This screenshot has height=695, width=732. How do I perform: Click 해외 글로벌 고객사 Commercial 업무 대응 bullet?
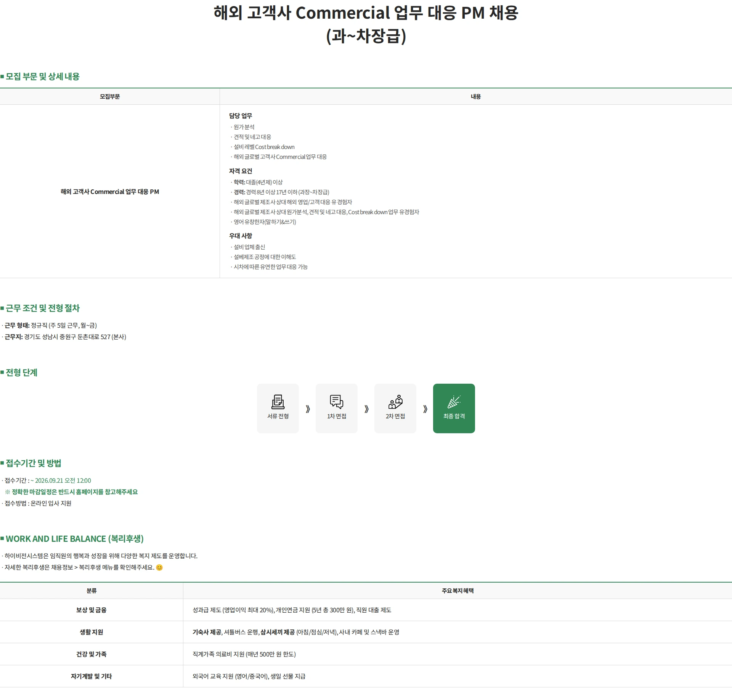[279, 157]
